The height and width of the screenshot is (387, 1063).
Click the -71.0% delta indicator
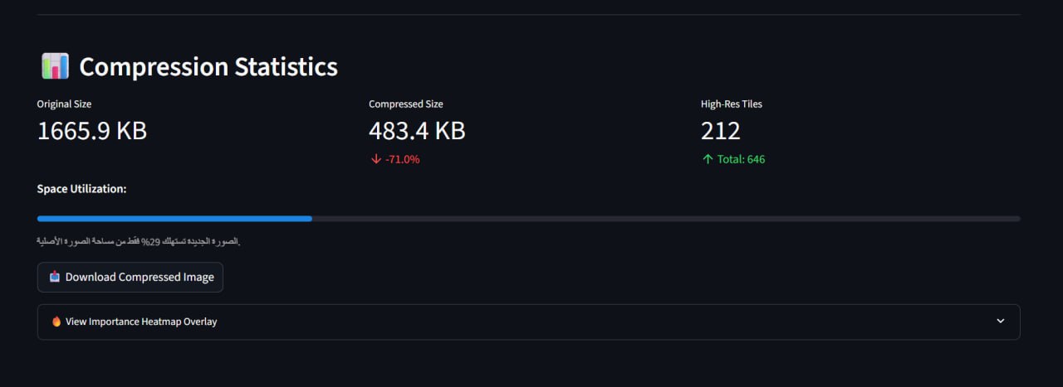coord(403,159)
